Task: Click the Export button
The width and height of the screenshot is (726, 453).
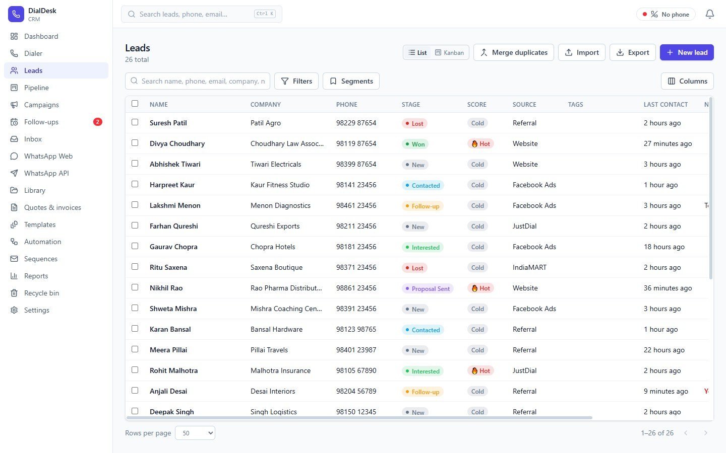Action: click(633, 52)
